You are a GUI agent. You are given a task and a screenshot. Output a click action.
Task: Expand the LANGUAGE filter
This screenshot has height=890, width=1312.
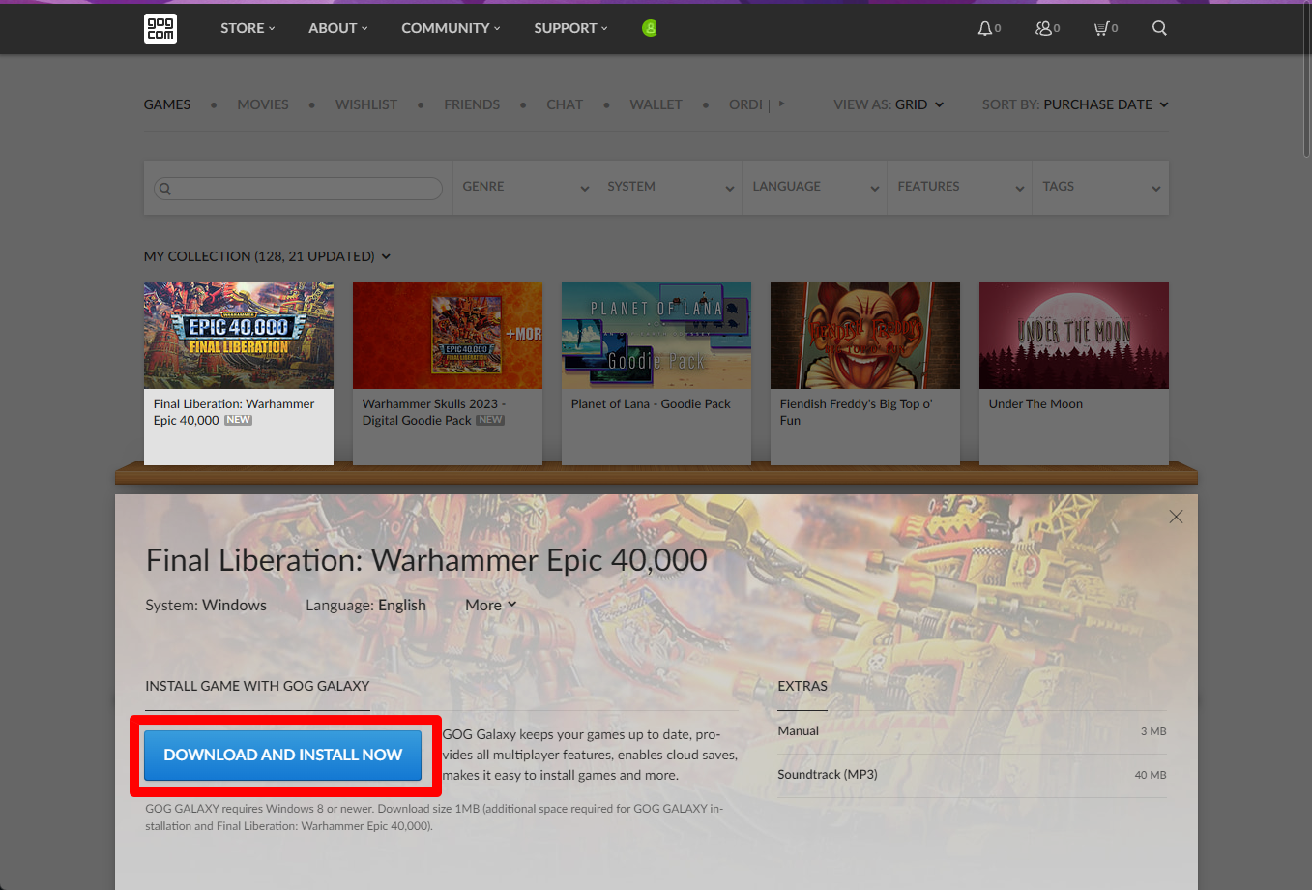[x=815, y=187]
